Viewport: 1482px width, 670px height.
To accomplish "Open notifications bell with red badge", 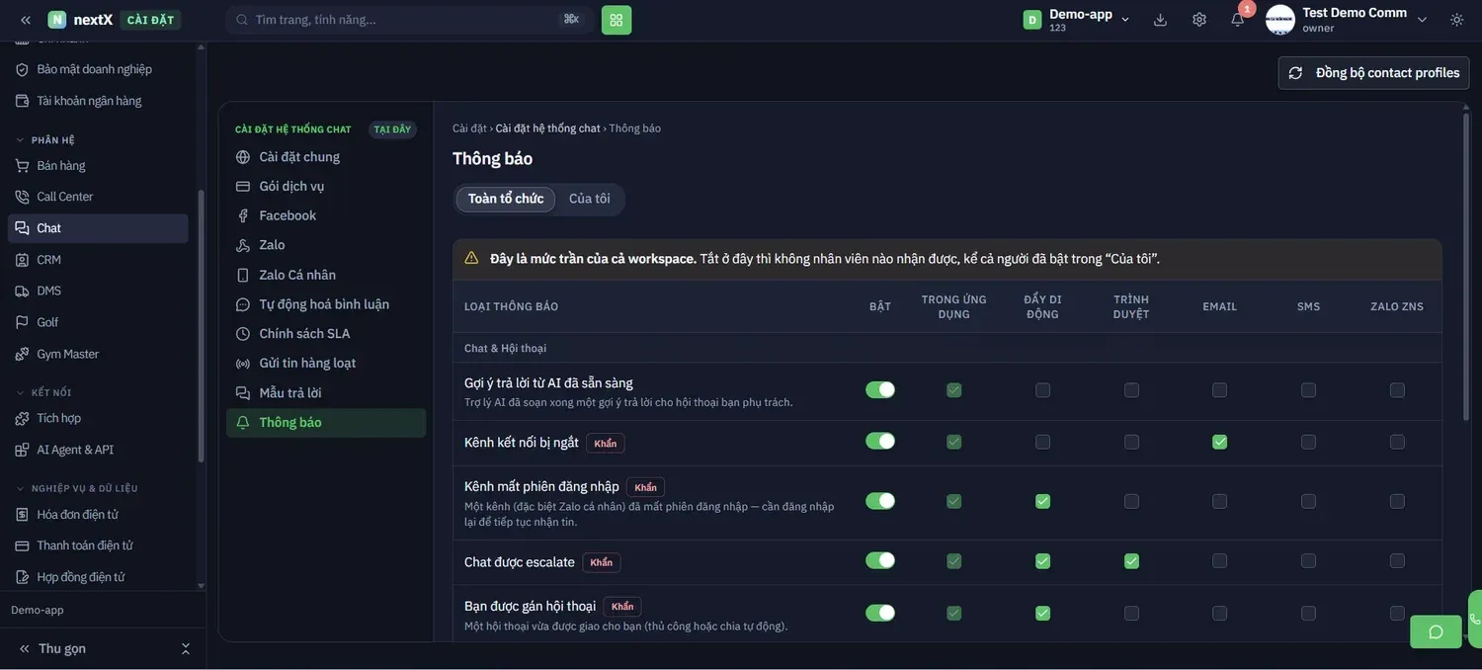I will 1238,20.
